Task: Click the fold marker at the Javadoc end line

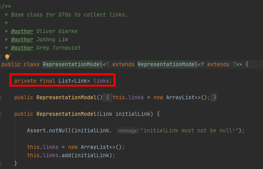Action: 0,56
